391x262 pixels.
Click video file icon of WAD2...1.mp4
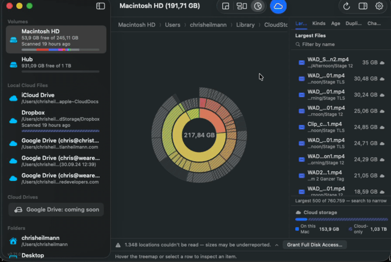coord(302,176)
